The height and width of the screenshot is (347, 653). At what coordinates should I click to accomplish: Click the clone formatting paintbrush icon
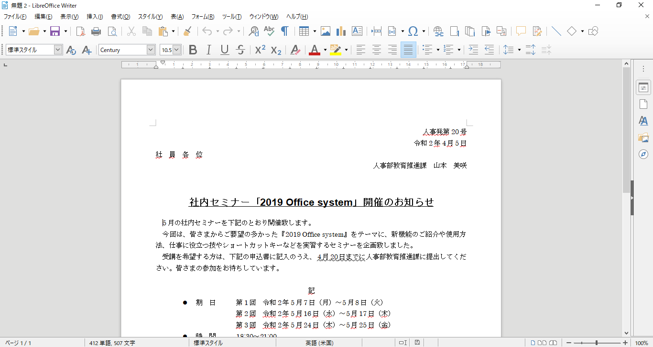187,32
